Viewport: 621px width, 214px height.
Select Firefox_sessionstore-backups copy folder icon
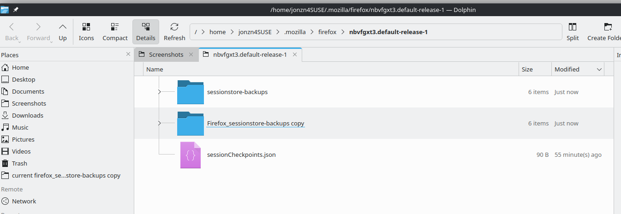point(191,124)
